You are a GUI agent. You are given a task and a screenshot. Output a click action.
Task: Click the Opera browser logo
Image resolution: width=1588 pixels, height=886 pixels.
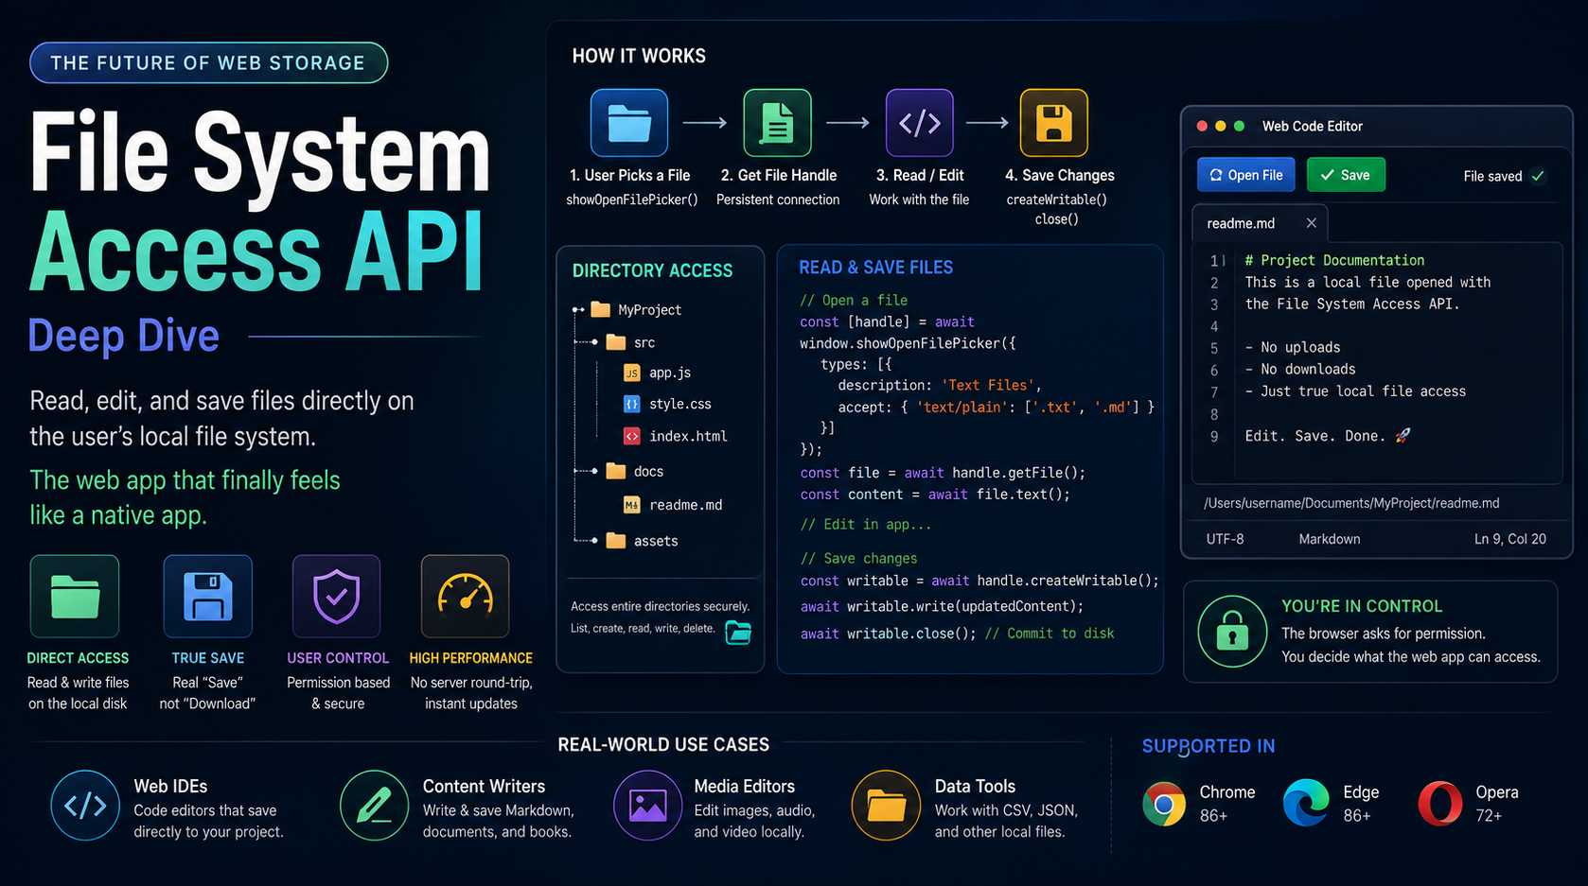point(1440,804)
